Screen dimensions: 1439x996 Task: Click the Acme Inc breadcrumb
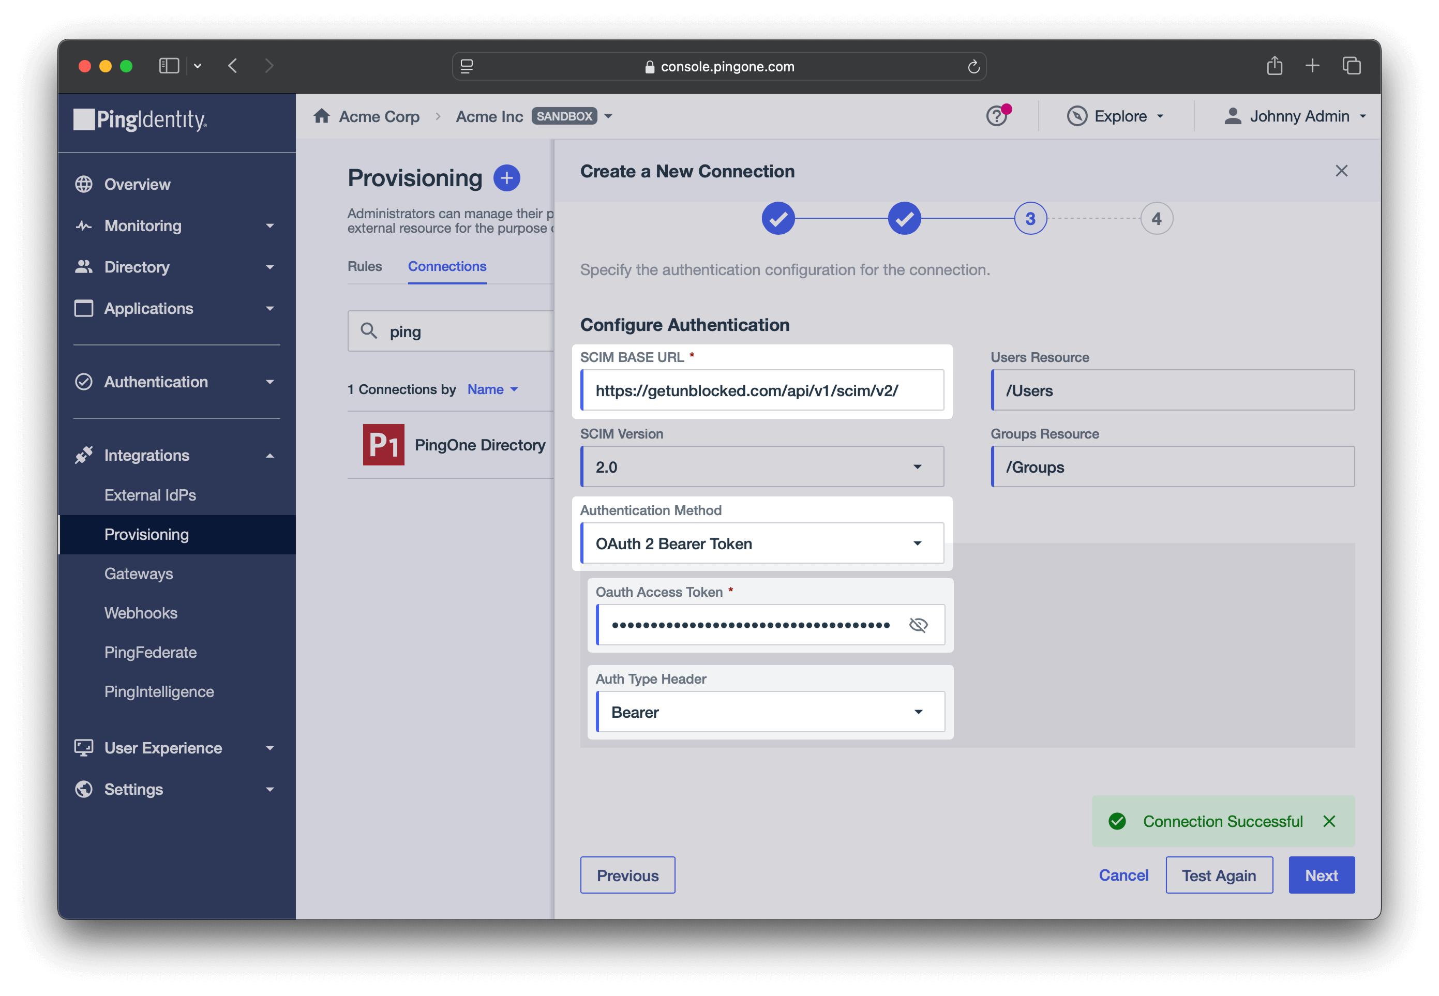(x=489, y=116)
